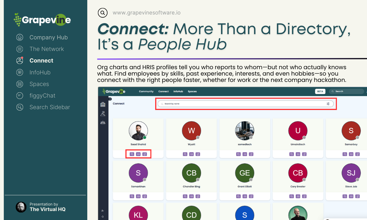
Task: Start chat with Saad Shahid
Action: point(132,154)
